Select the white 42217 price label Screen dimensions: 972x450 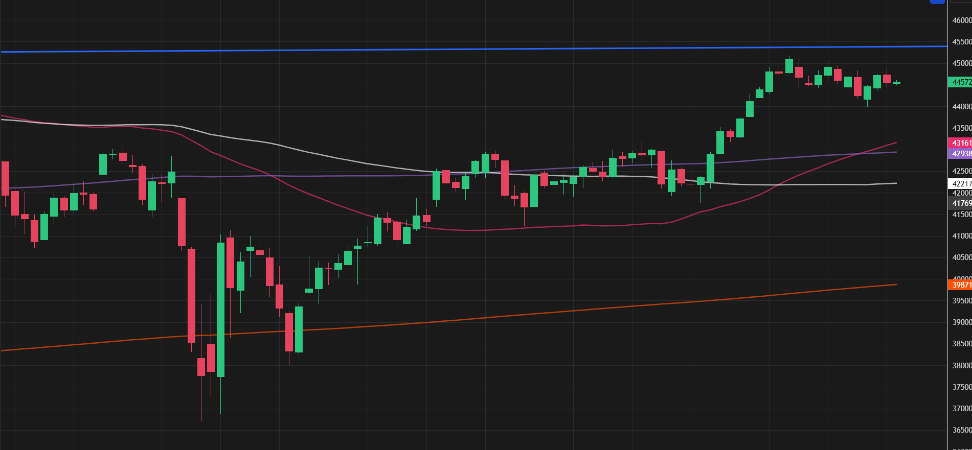960,183
